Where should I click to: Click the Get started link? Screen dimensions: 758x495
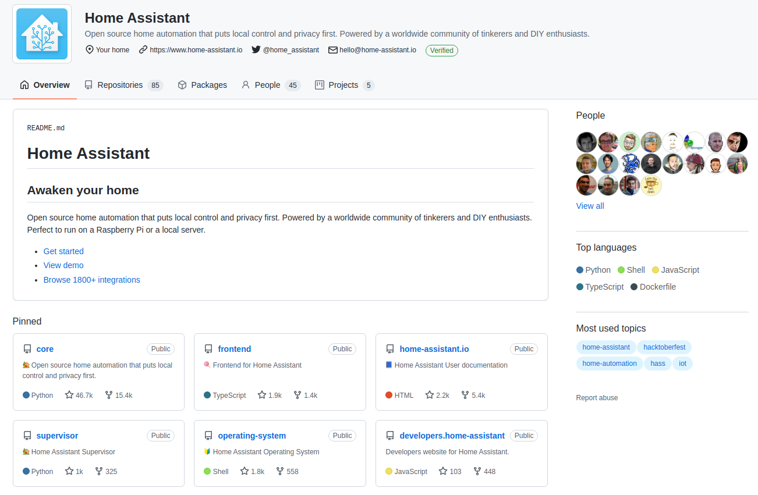63,251
